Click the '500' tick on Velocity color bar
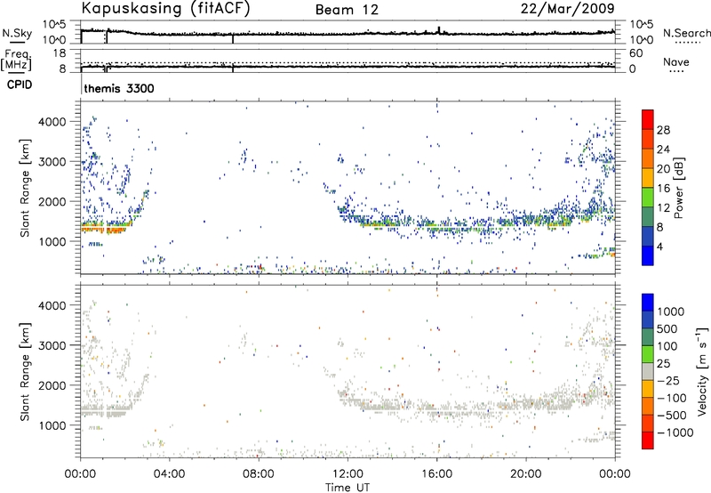This screenshot has width=711, height=493. (667, 328)
